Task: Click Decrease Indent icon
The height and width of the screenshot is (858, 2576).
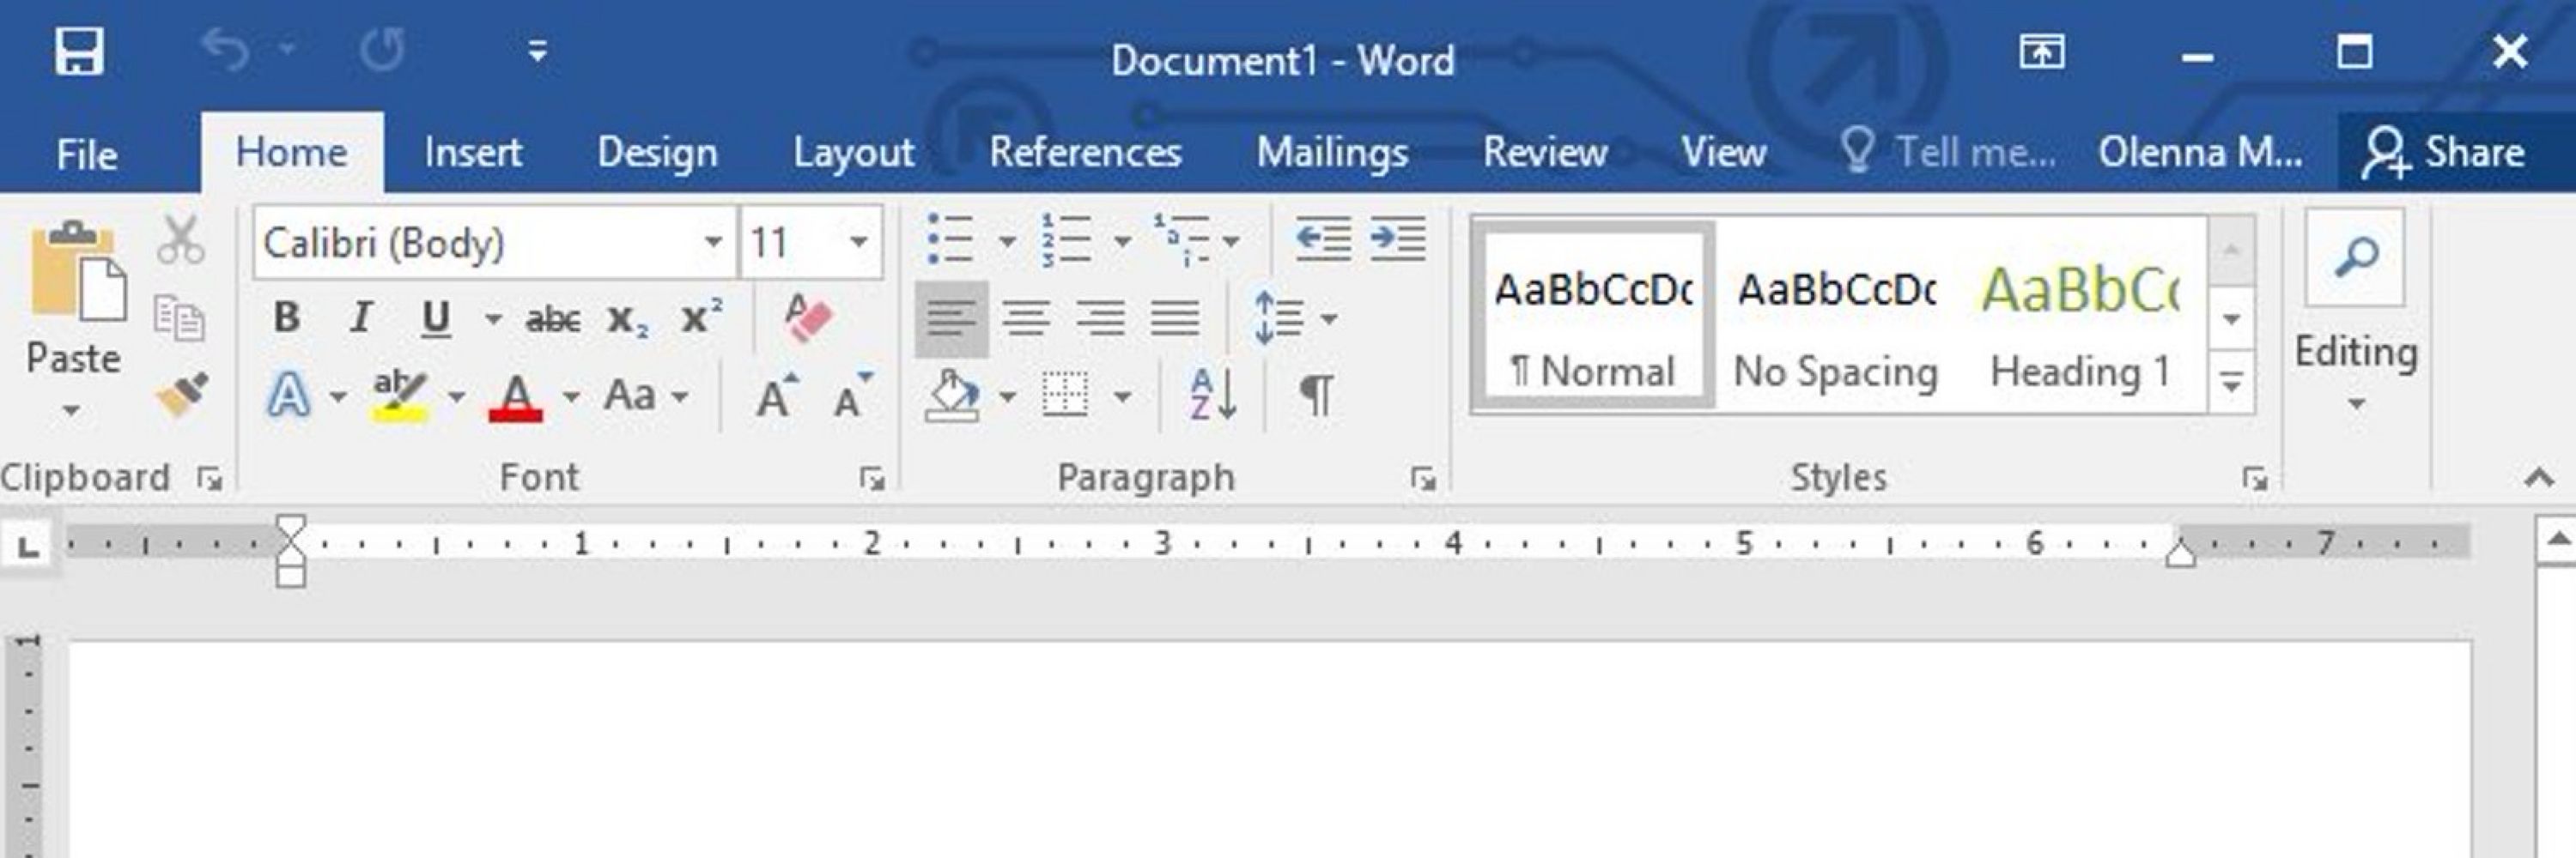Action: pos(1322,239)
